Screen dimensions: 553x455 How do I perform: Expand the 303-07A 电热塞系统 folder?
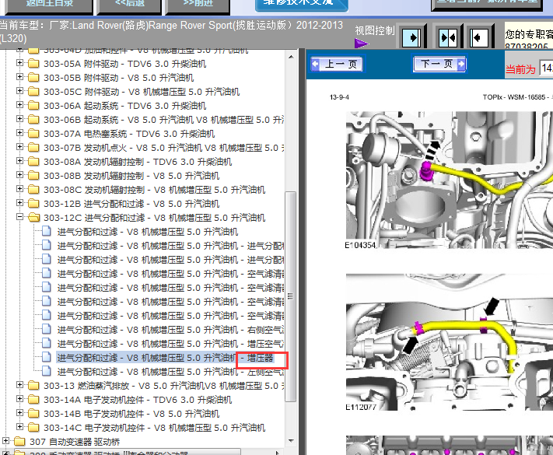(19, 133)
